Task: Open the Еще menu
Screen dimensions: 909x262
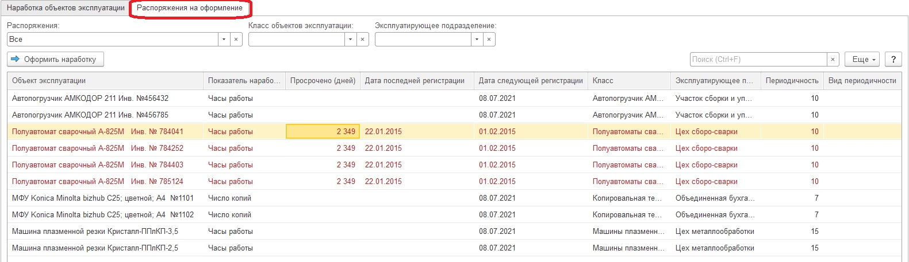Action: tap(863, 60)
